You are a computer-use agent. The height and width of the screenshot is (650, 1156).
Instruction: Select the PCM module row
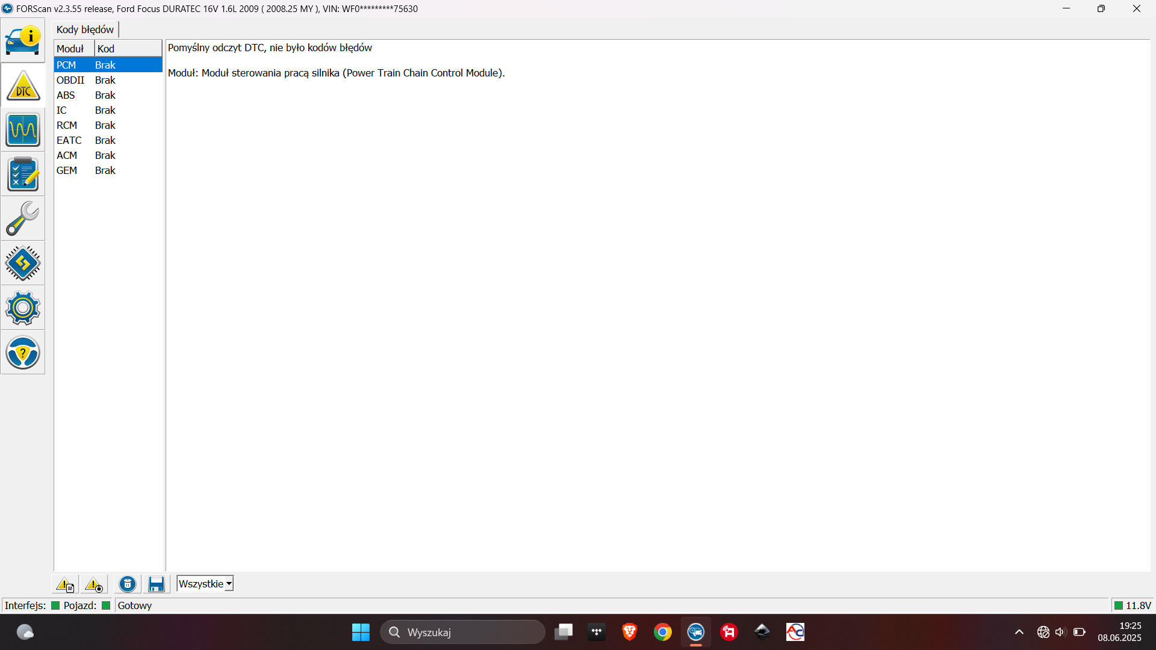point(108,65)
